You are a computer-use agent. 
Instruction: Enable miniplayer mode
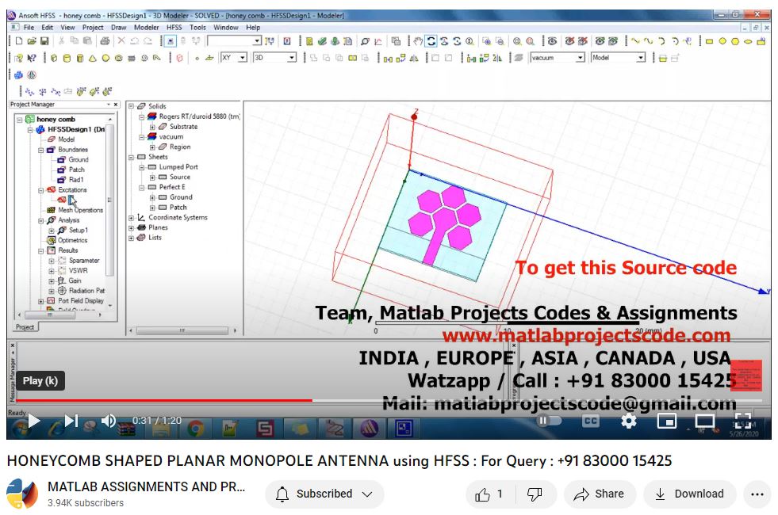(x=667, y=421)
